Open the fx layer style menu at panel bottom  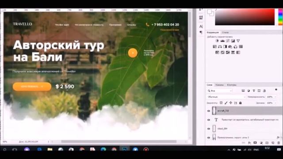click(x=249, y=143)
